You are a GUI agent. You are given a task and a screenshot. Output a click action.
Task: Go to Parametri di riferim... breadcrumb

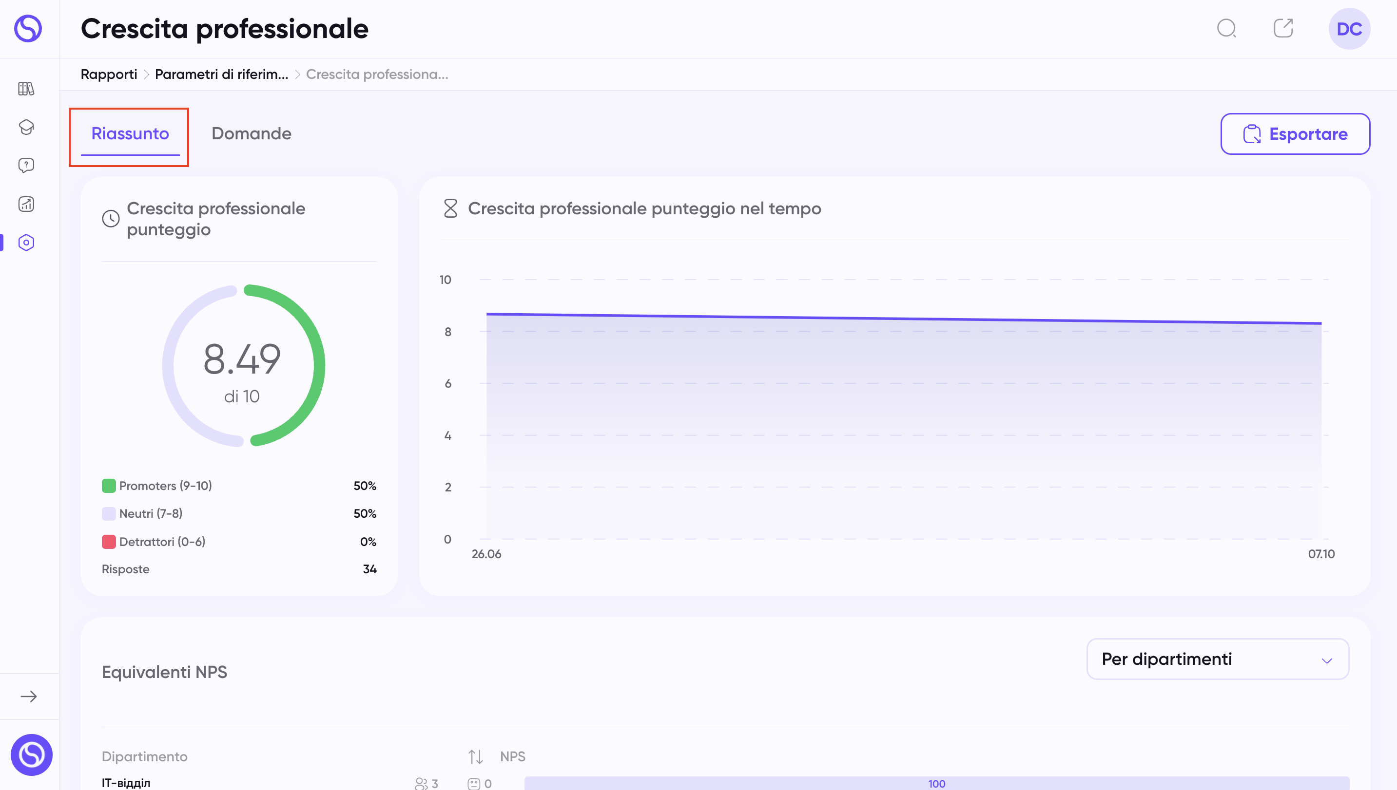coord(221,75)
